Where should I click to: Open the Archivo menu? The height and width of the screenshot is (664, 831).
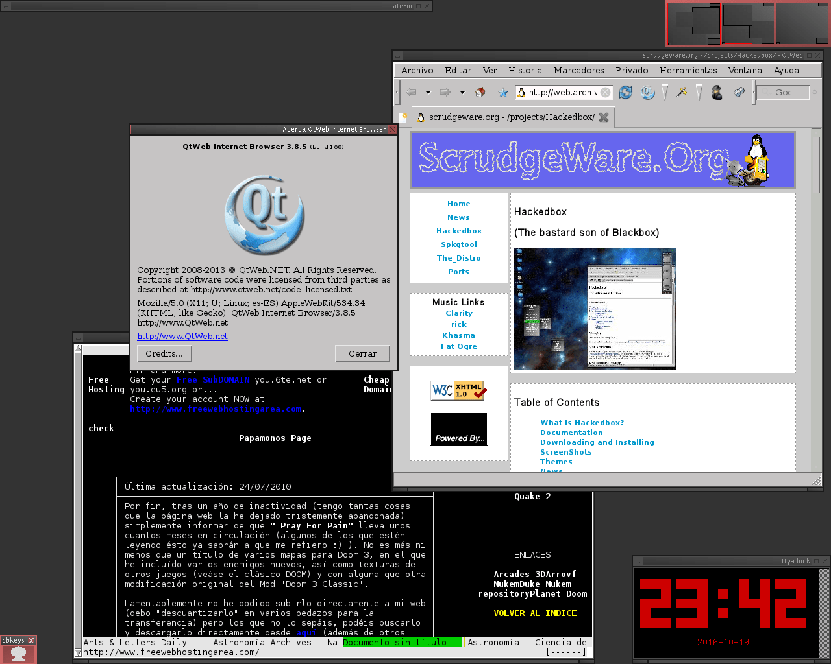(417, 70)
